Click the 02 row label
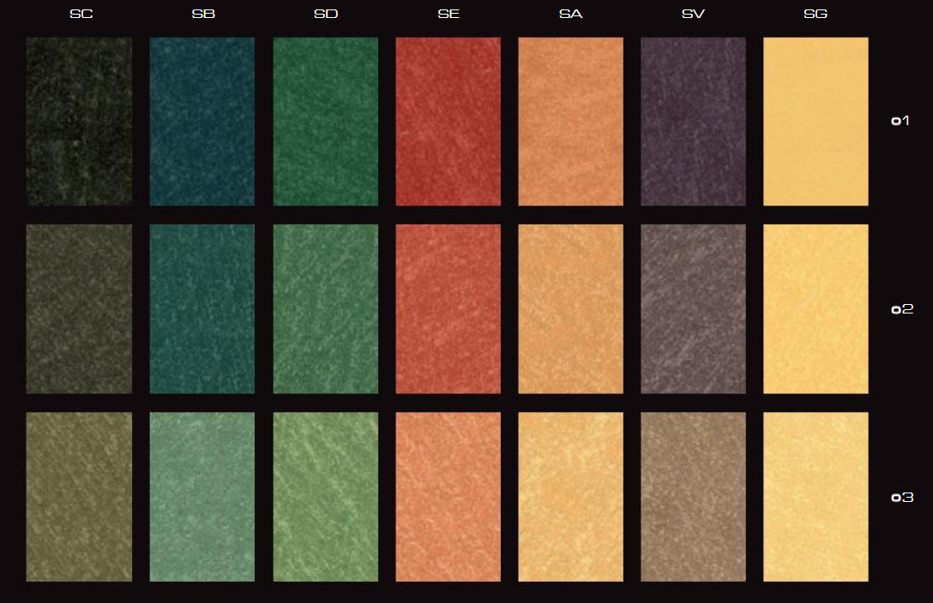 coord(901,309)
